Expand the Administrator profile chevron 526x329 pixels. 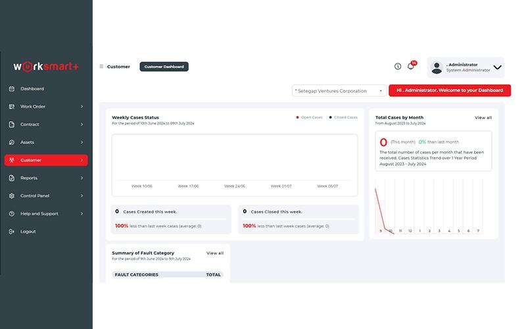[x=498, y=67]
